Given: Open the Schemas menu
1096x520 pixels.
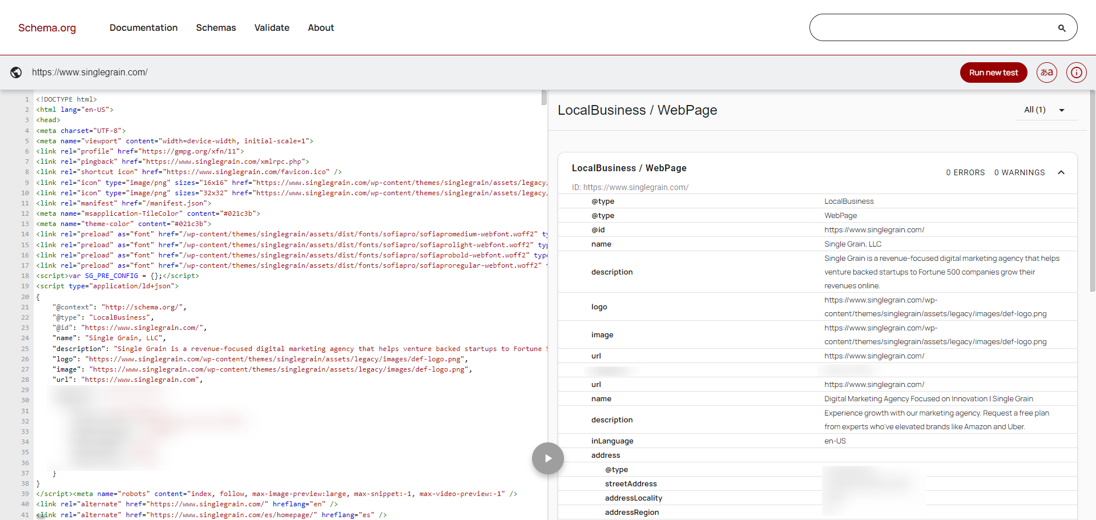Looking at the screenshot, I should pos(216,27).
